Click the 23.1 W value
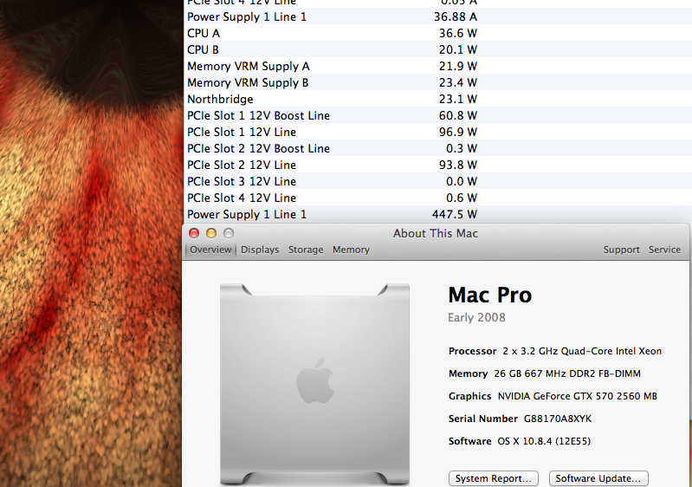Image resolution: width=692 pixels, height=487 pixels. (457, 99)
